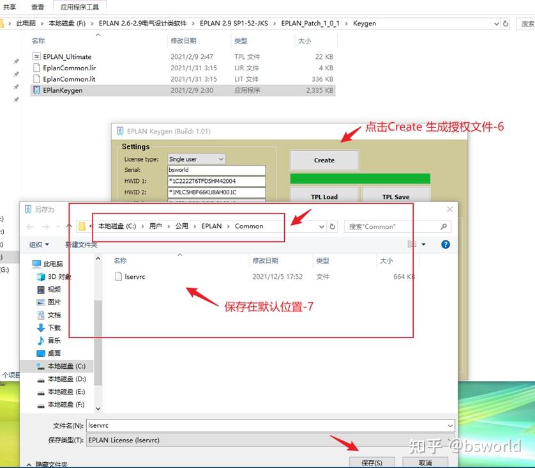Select 文档 folder in navigation tree

(49, 315)
